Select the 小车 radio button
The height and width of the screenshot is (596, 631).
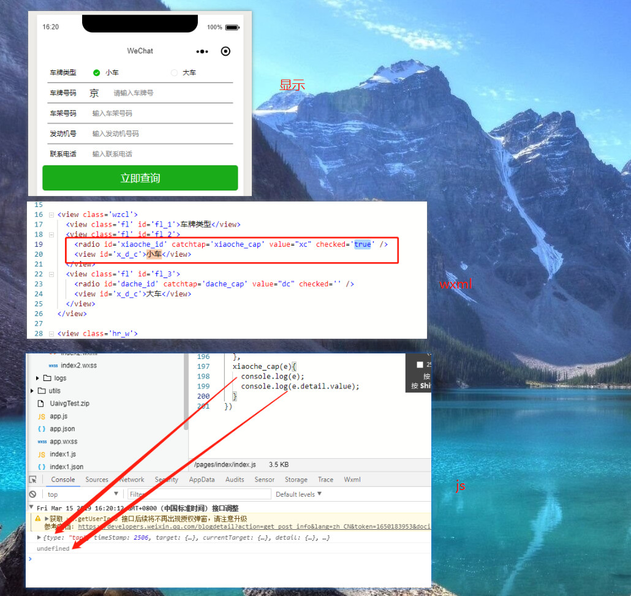(x=97, y=73)
